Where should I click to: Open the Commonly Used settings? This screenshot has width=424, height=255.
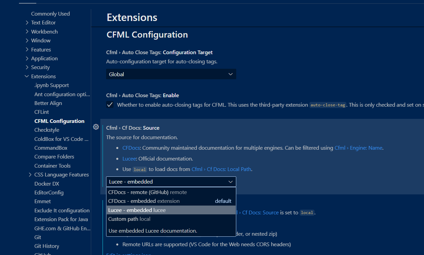[x=51, y=14]
